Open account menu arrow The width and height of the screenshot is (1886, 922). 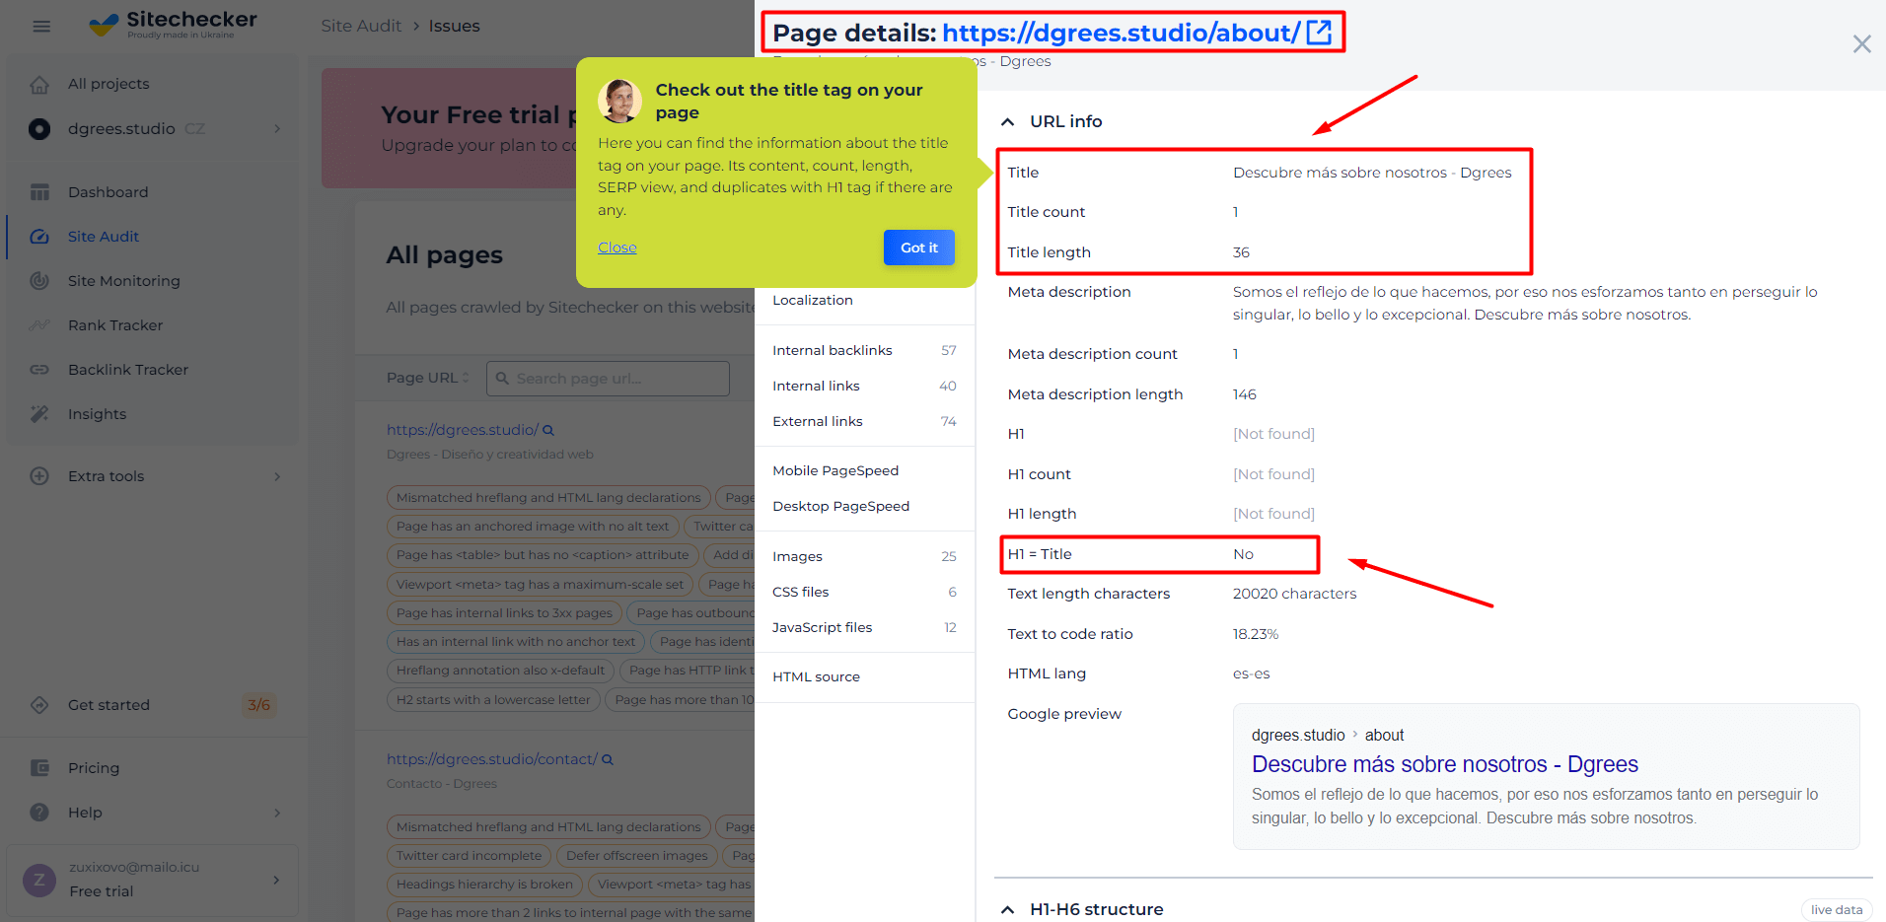(x=276, y=880)
